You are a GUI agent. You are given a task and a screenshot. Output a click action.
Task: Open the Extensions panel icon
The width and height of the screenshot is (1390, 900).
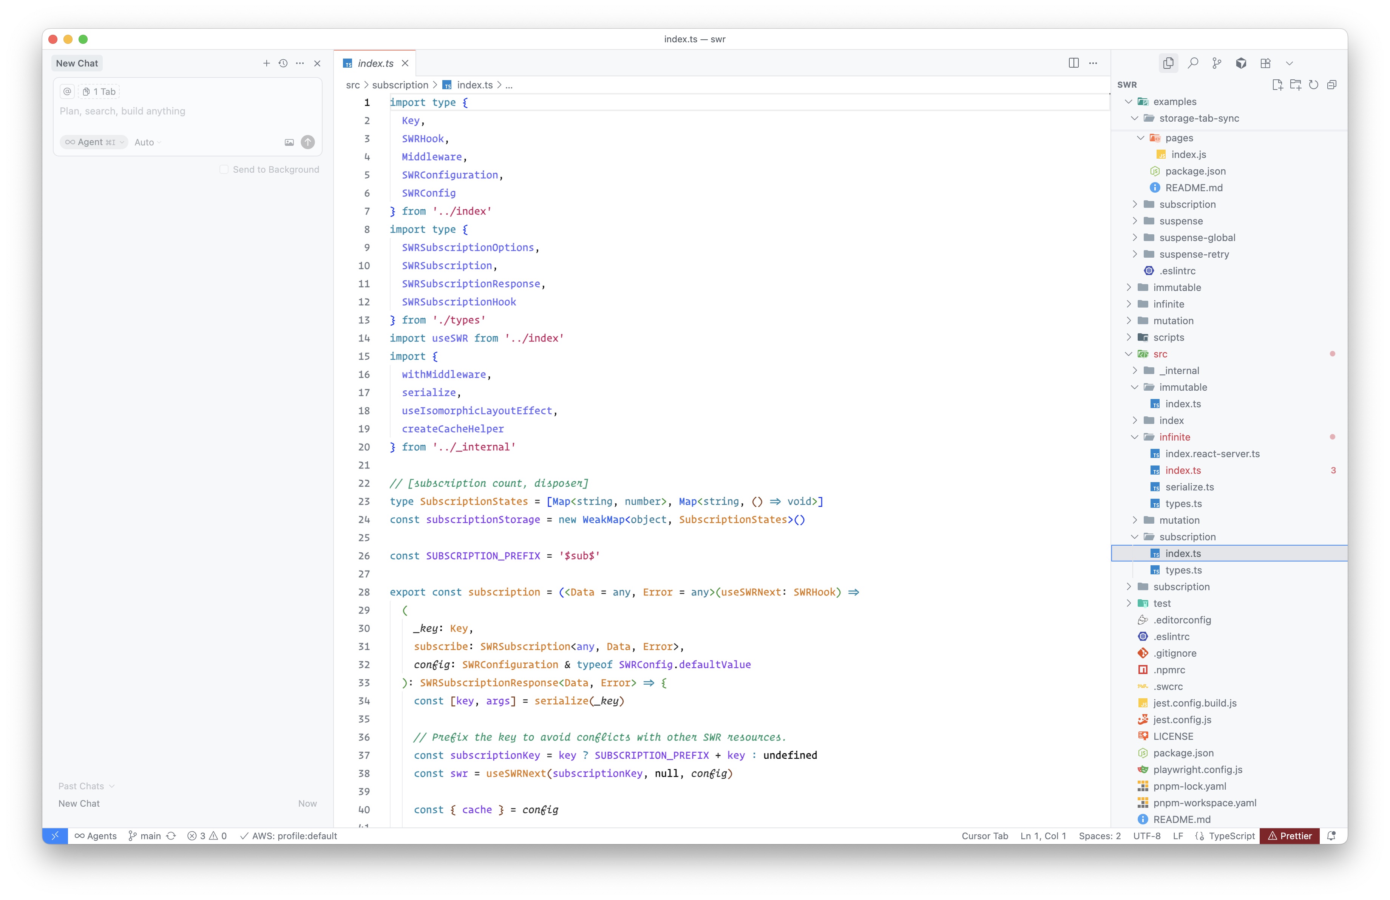1265,63
